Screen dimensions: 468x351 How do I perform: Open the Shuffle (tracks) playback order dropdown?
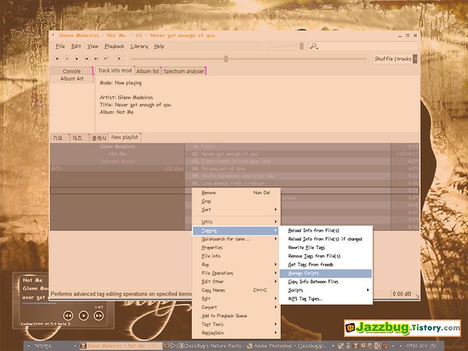(395, 58)
